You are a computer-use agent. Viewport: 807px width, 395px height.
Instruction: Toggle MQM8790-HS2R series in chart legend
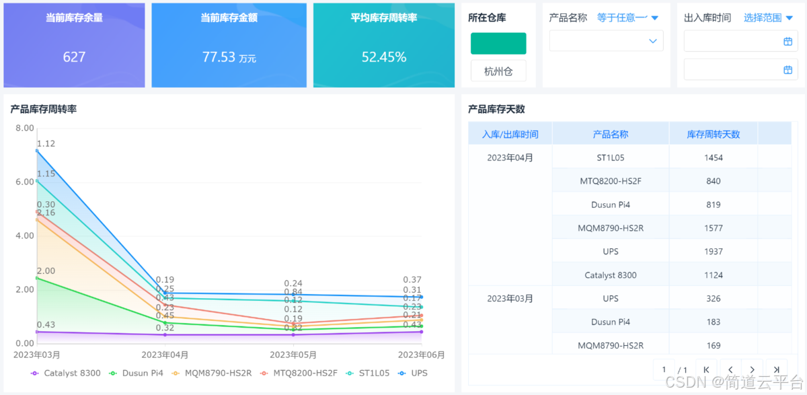pos(211,373)
